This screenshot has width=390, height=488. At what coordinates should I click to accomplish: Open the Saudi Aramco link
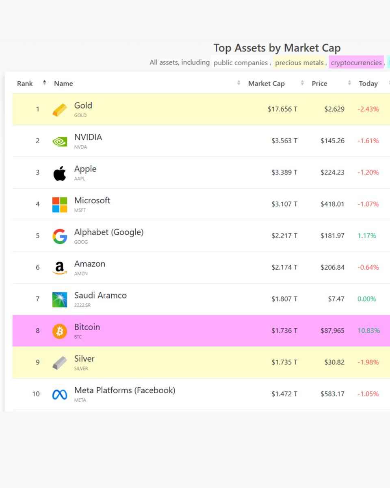[x=100, y=295]
